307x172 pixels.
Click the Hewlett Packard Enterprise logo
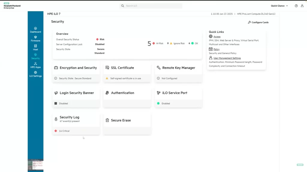click(12, 6)
